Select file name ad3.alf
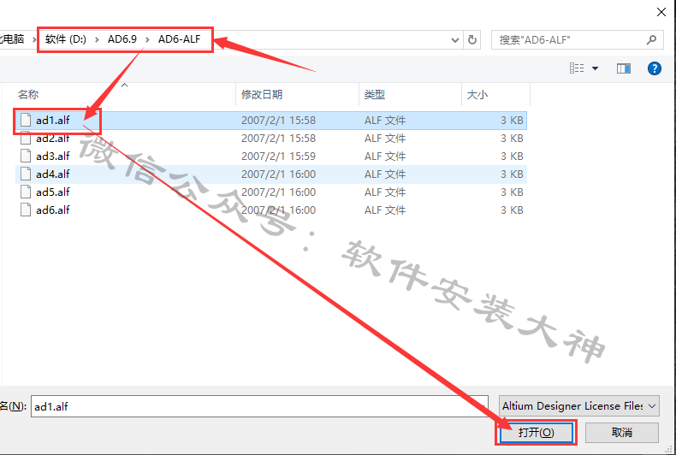This screenshot has height=455, width=676. click(x=52, y=156)
